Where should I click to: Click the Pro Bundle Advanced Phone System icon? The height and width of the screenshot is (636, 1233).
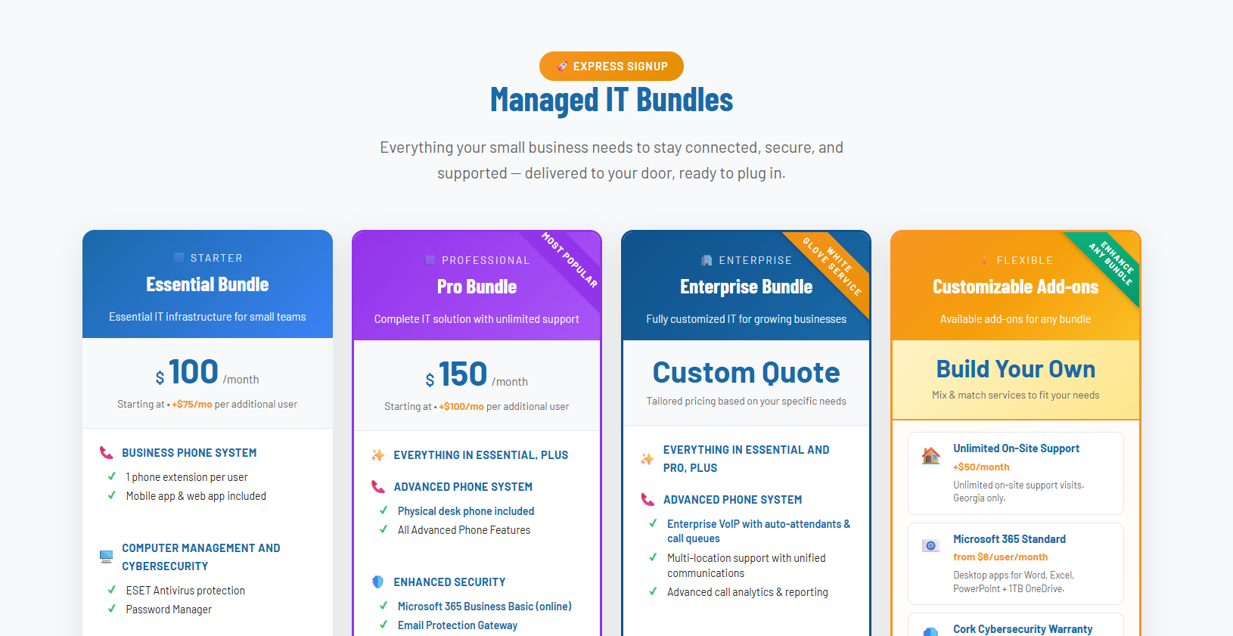tap(377, 487)
